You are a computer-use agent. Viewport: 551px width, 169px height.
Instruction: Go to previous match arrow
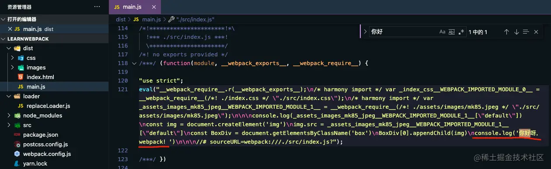click(506, 32)
